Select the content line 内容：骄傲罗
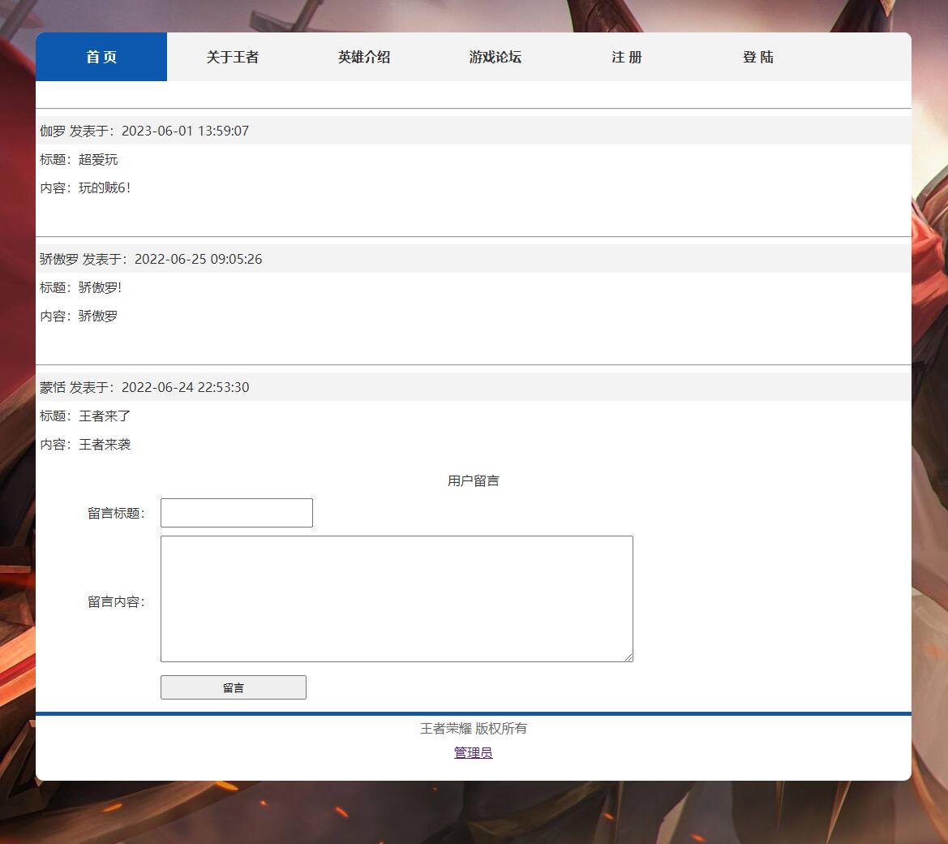Image resolution: width=948 pixels, height=844 pixels. point(79,316)
